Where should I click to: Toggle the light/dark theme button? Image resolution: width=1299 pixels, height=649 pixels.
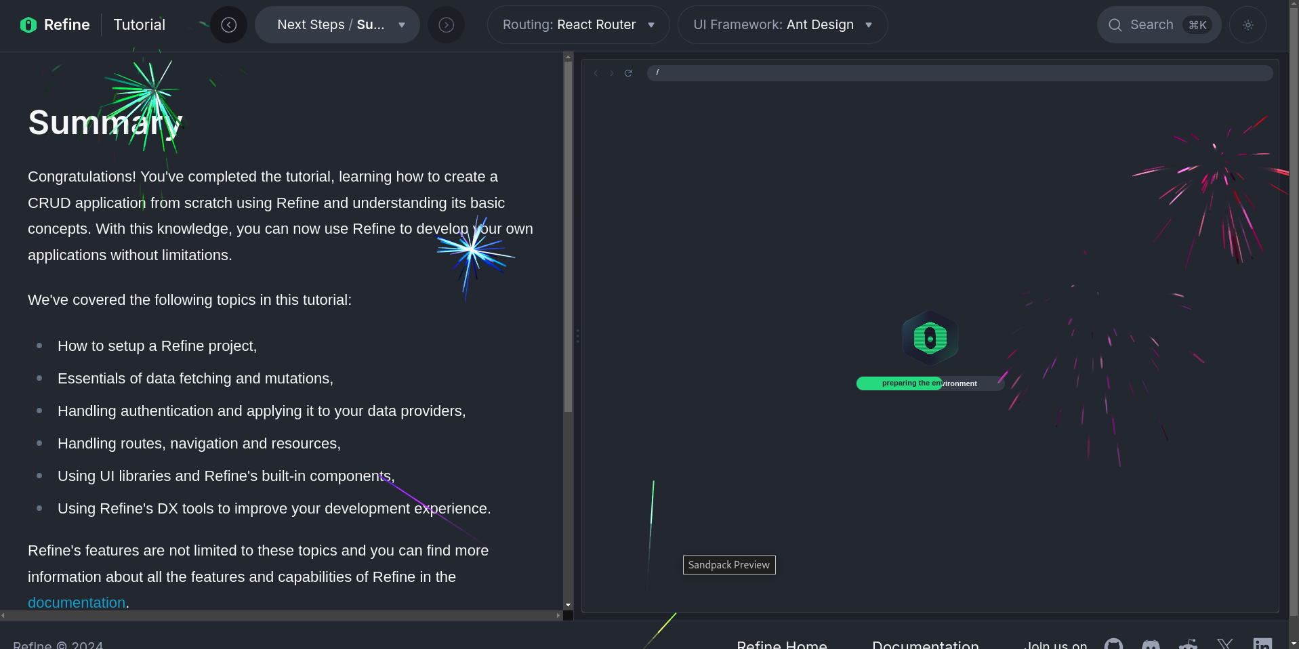(1248, 25)
